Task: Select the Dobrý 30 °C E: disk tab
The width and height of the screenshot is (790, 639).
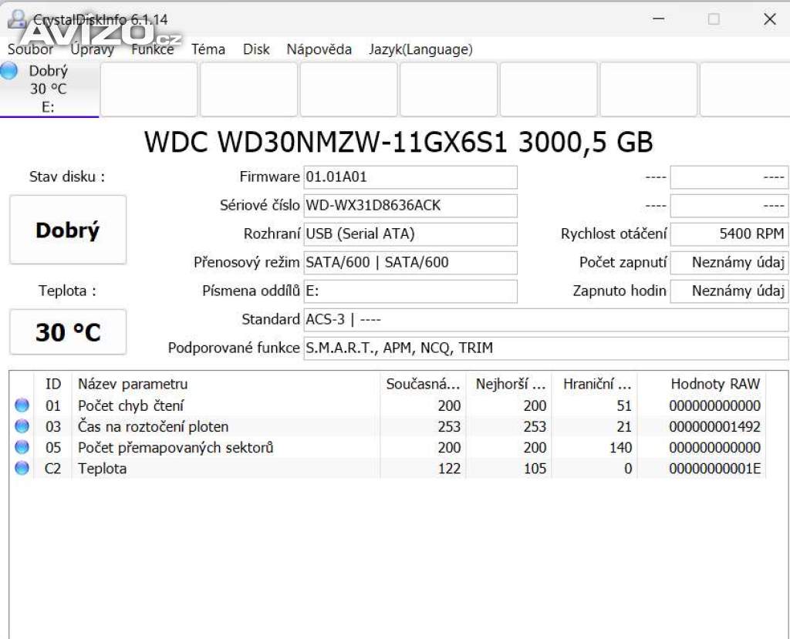Action: (49, 89)
